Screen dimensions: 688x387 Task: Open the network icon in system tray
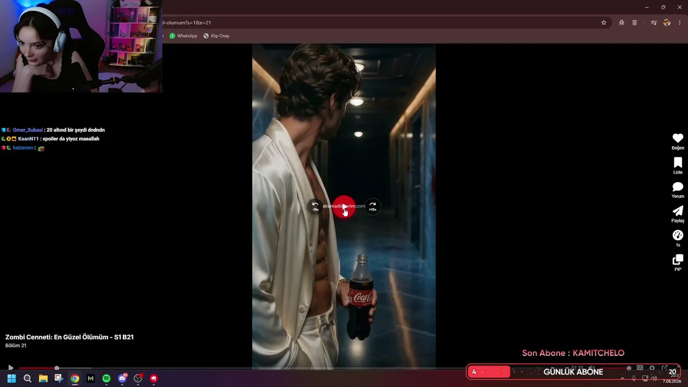(645, 378)
